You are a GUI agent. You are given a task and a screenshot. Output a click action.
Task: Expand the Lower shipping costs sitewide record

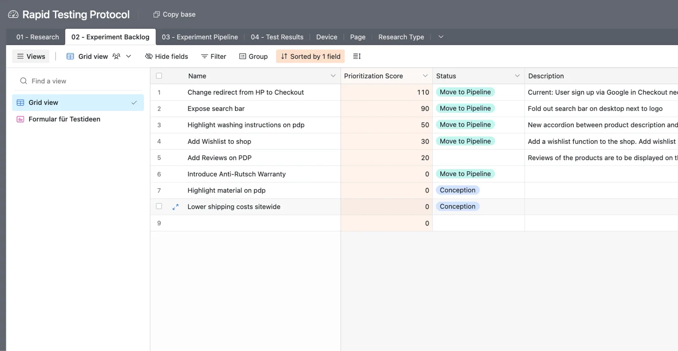point(175,207)
